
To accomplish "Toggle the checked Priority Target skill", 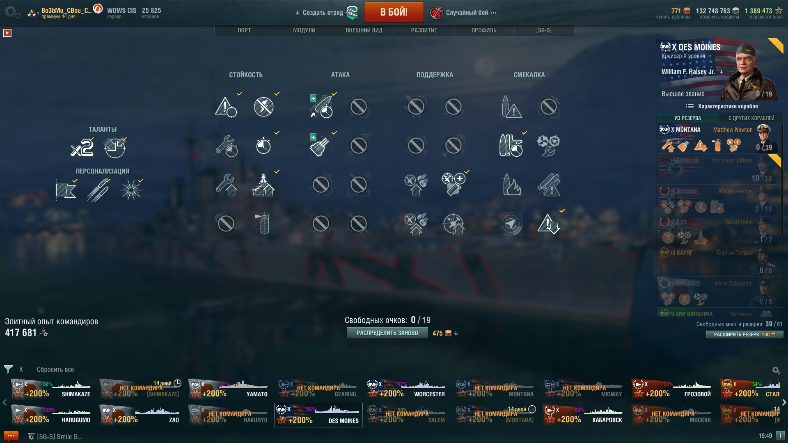I will point(226,107).
